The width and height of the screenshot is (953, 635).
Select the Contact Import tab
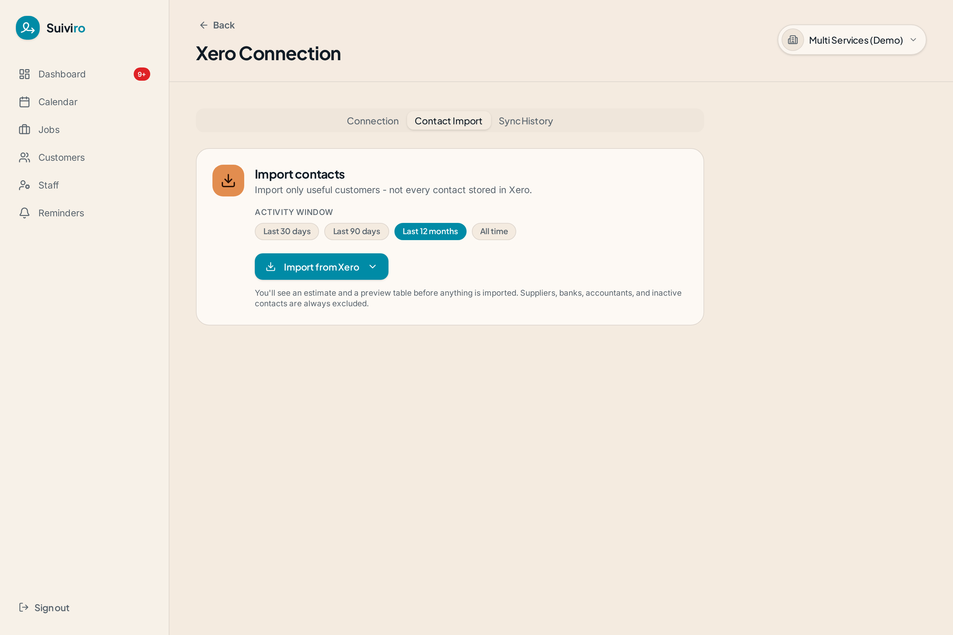[x=449, y=121]
